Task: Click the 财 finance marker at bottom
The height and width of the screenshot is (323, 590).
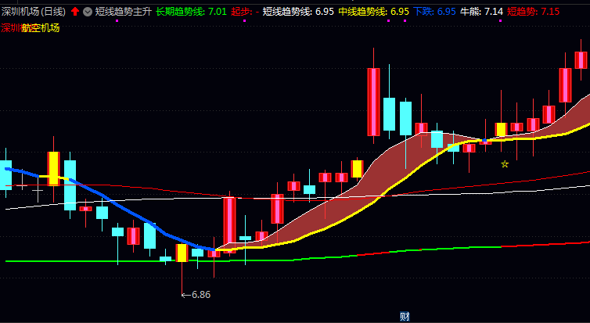Action: 405,316
